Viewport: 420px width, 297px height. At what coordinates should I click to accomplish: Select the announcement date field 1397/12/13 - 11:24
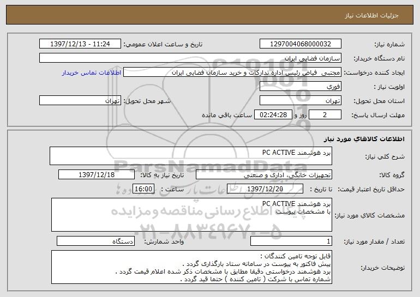pyautogui.click(x=80, y=44)
